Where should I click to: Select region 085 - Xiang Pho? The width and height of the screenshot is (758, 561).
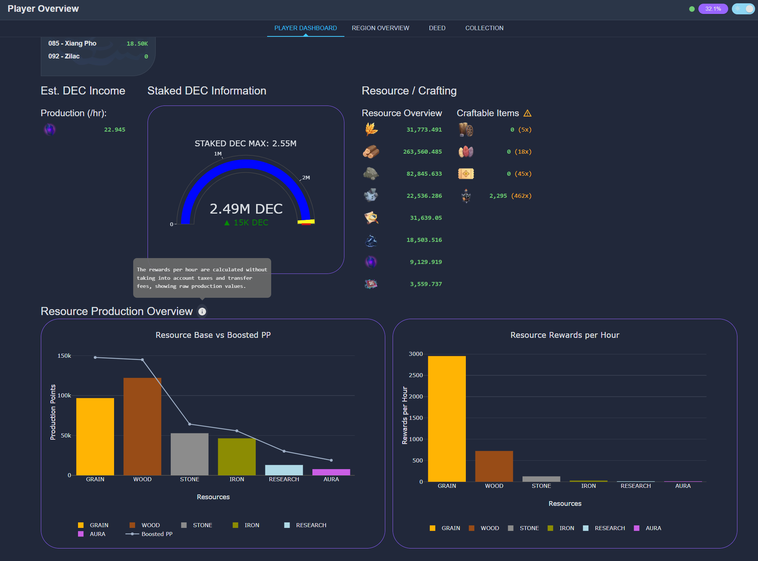pos(72,43)
